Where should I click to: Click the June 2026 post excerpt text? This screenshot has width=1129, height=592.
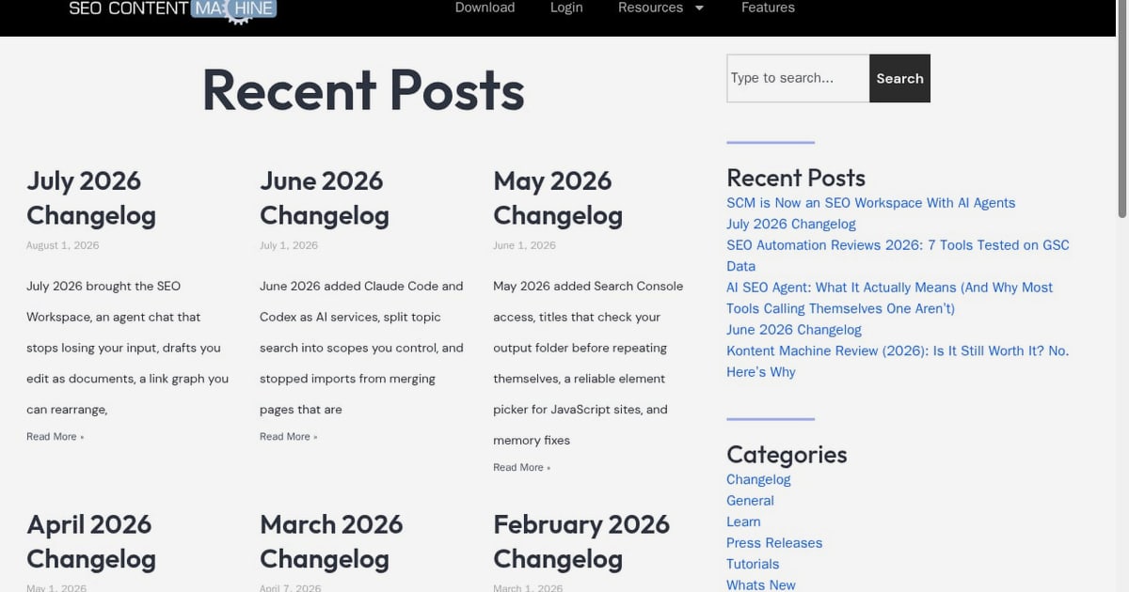(x=362, y=348)
